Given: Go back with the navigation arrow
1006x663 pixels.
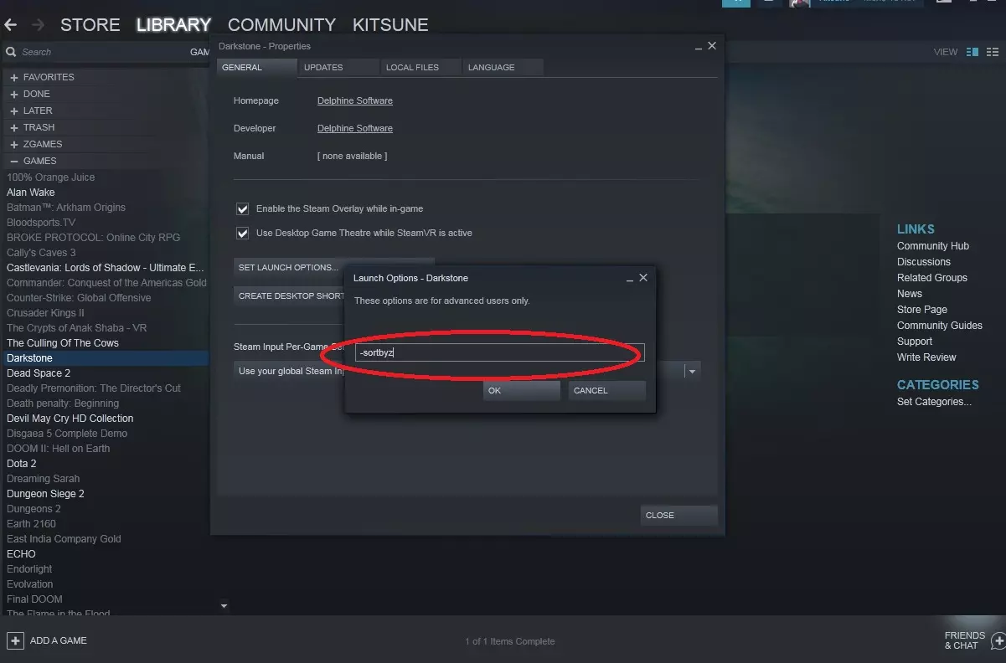Looking at the screenshot, I should [x=11, y=25].
